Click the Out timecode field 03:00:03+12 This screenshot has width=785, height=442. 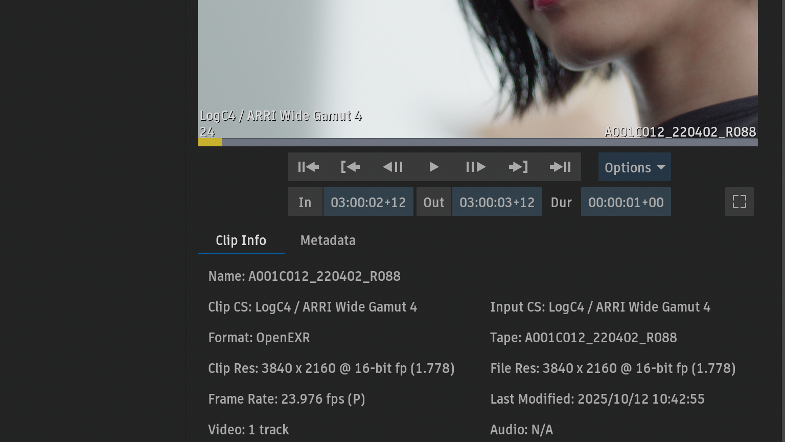coord(497,202)
